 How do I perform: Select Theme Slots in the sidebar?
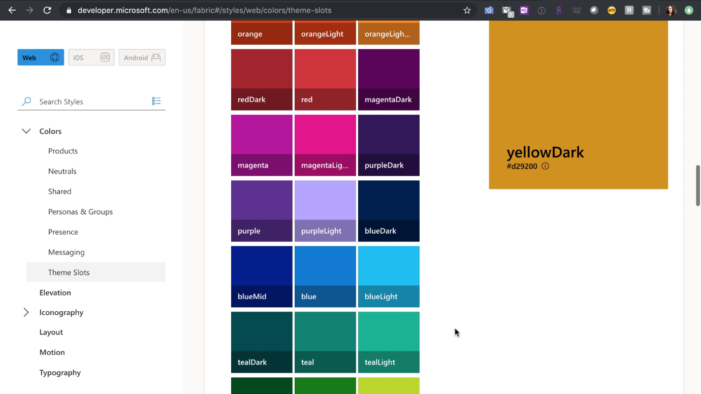[95, 272]
